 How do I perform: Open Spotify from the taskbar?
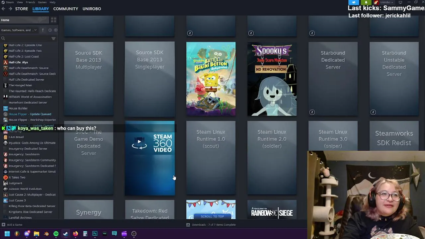pyautogui.click(x=56, y=234)
